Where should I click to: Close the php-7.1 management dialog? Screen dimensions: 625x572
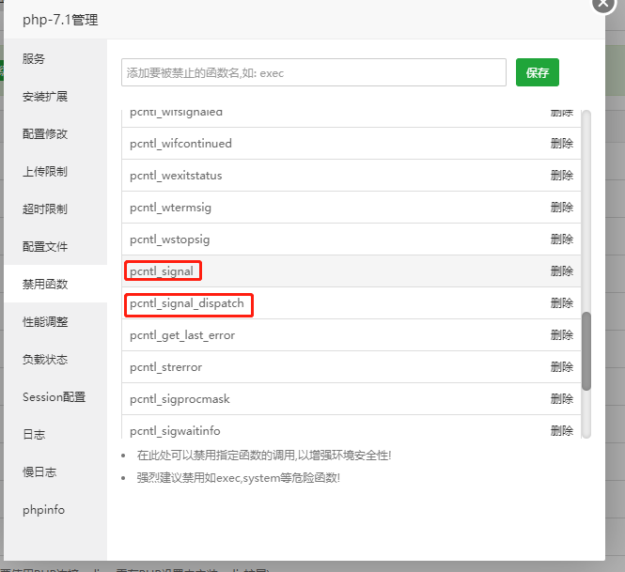[x=604, y=4]
